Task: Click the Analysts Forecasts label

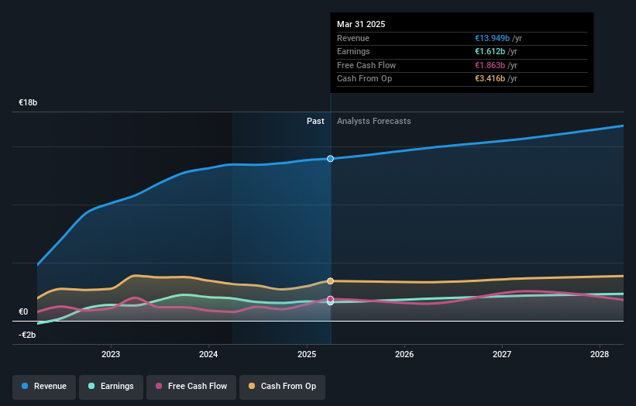Action: click(374, 122)
